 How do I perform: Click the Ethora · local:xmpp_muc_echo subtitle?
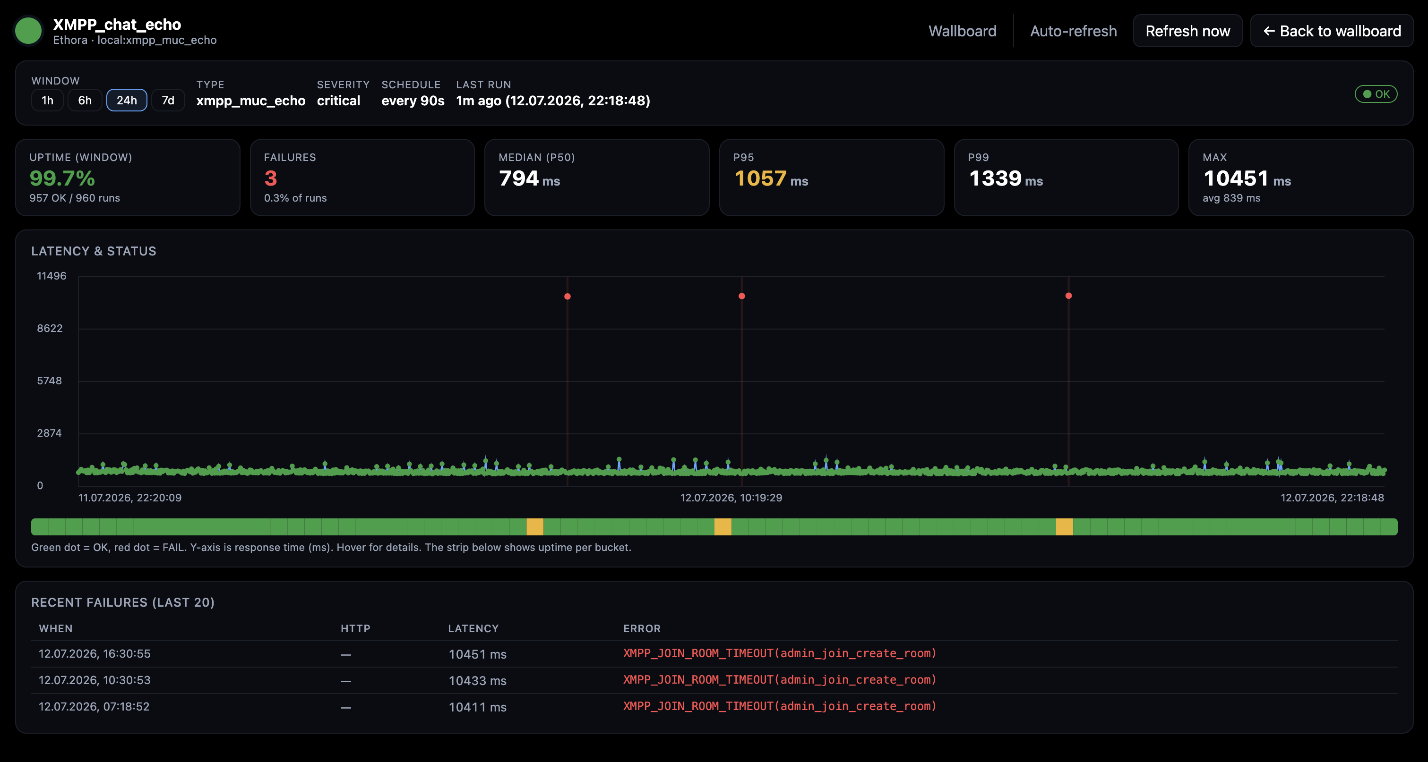tap(135, 41)
